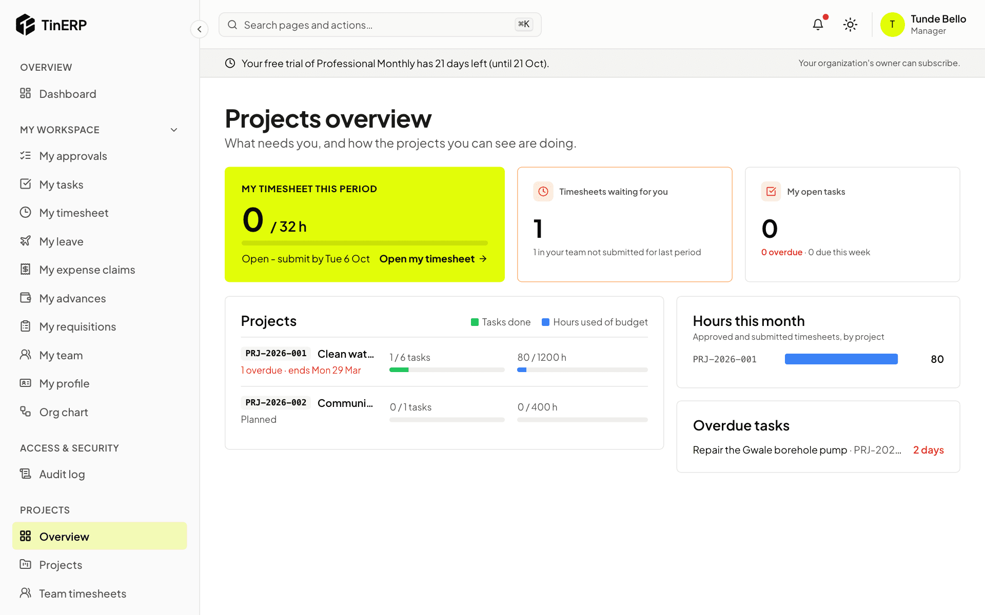Screen dimensions: 985x615
Task: Click the Projects folder icon in sidebar
Action: point(26,564)
